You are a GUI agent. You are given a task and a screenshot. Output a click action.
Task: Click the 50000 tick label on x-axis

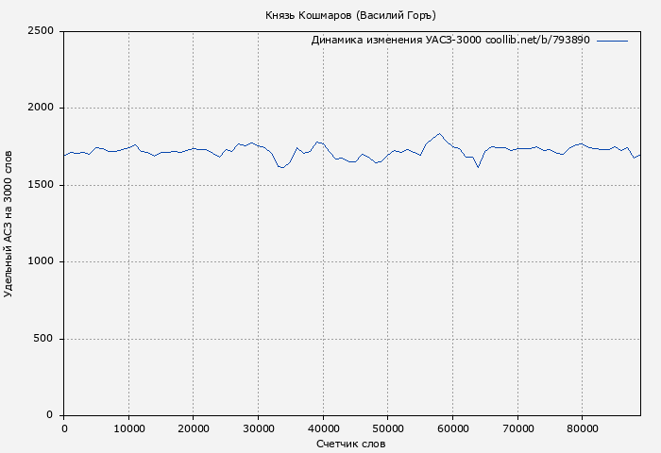pos(388,428)
